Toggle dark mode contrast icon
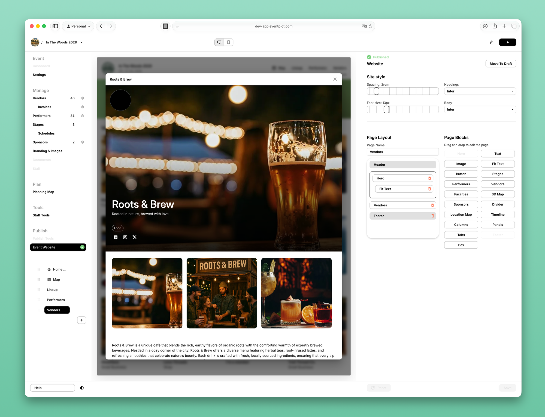545x417 pixels. 82,388
